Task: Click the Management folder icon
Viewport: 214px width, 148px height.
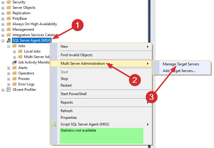Action: 9,29
